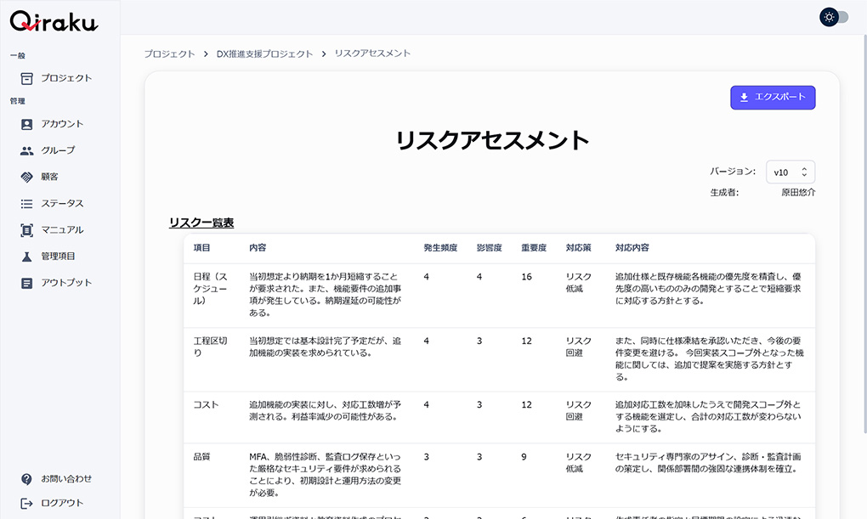Select the グループ people icon
Screen dimensions: 867x519
[26, 150]
